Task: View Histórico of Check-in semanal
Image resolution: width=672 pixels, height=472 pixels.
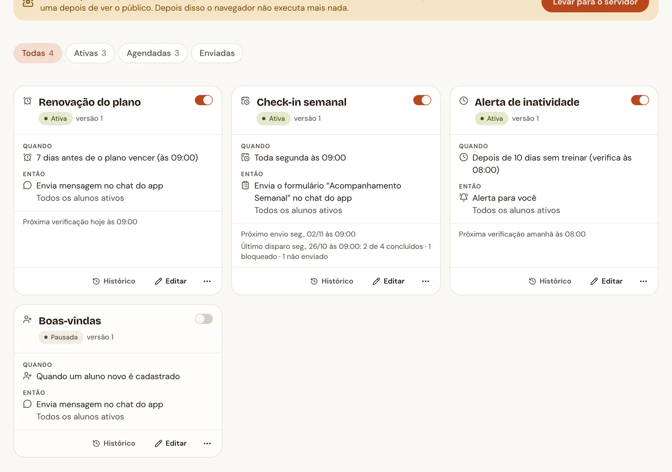Action: 332,281
